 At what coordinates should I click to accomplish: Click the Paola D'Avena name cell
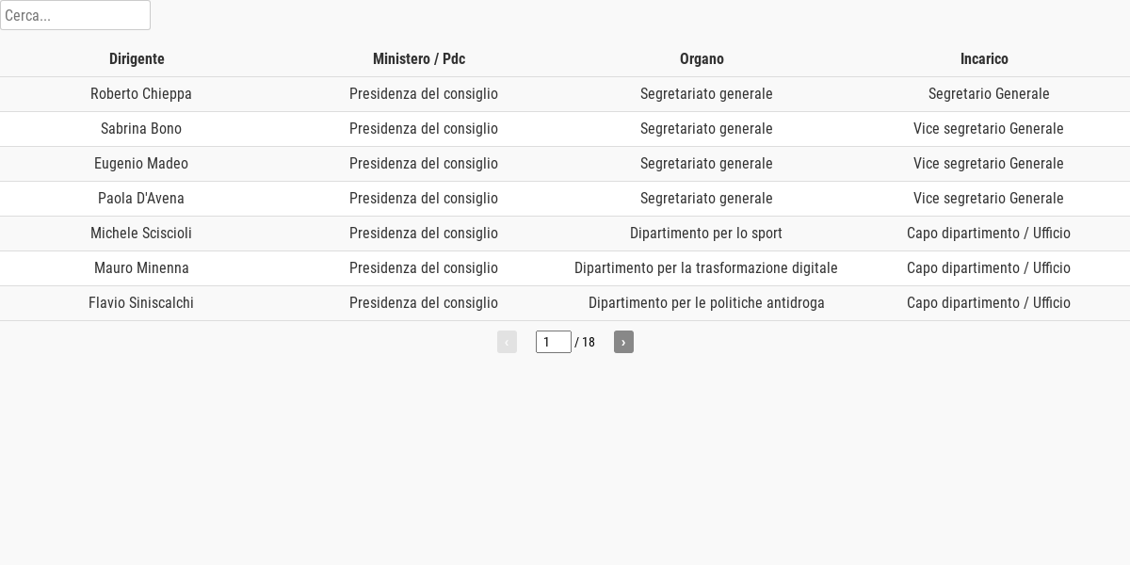coord(141,199)
